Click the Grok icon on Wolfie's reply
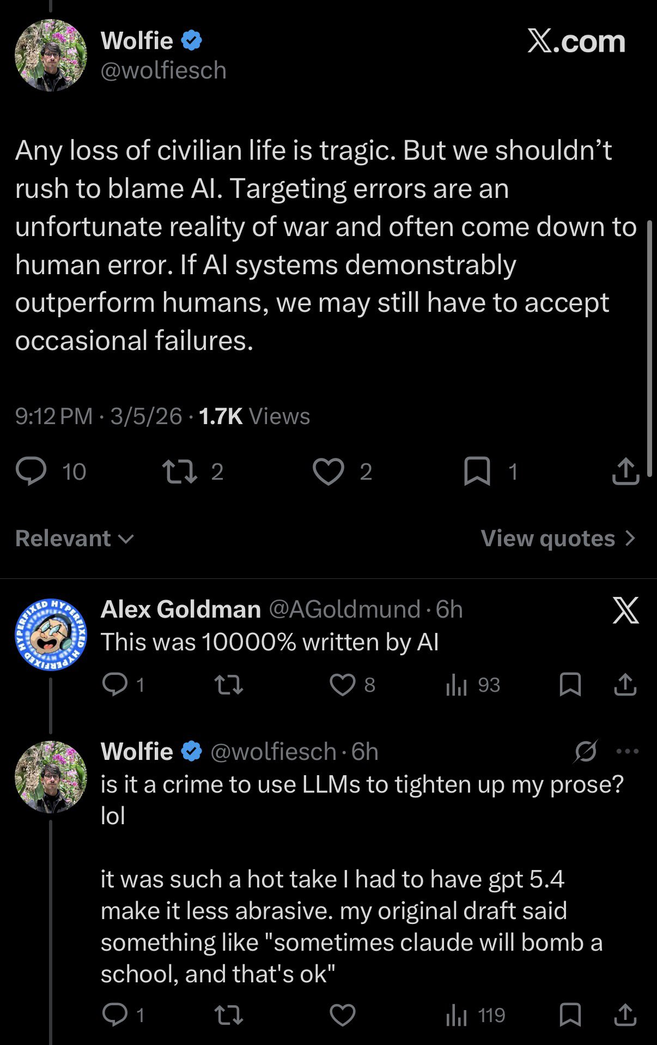 point(586,751)
